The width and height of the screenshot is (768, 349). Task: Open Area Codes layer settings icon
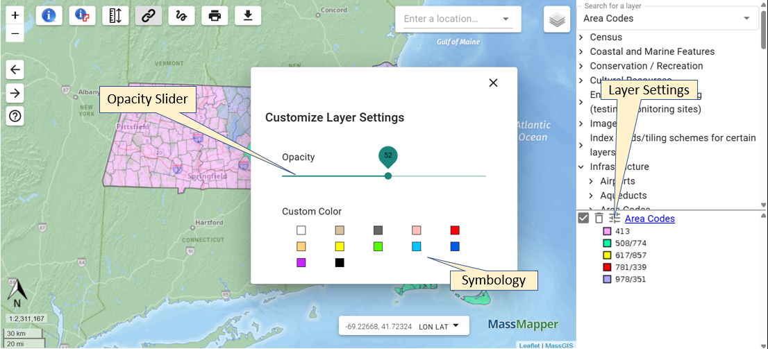615,219
